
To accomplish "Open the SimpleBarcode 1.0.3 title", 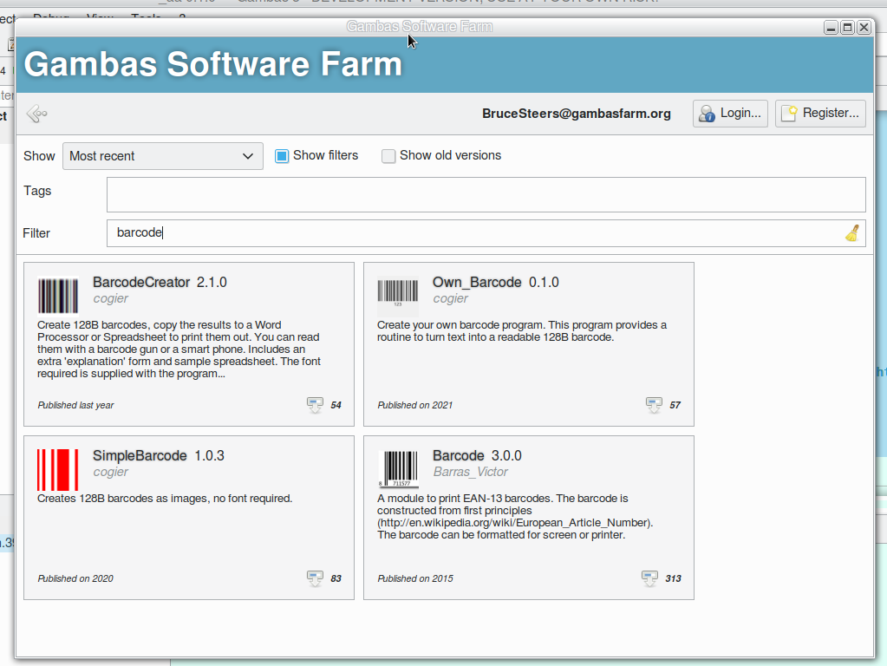I will [140, 455].
